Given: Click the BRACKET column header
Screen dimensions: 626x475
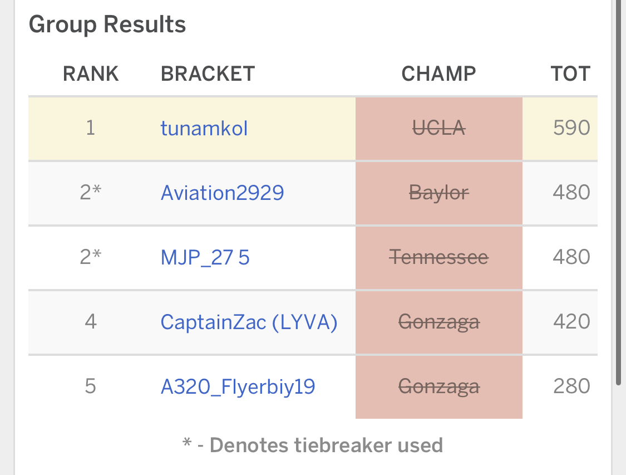Looking at the screenshot, I should coord(208,74).
